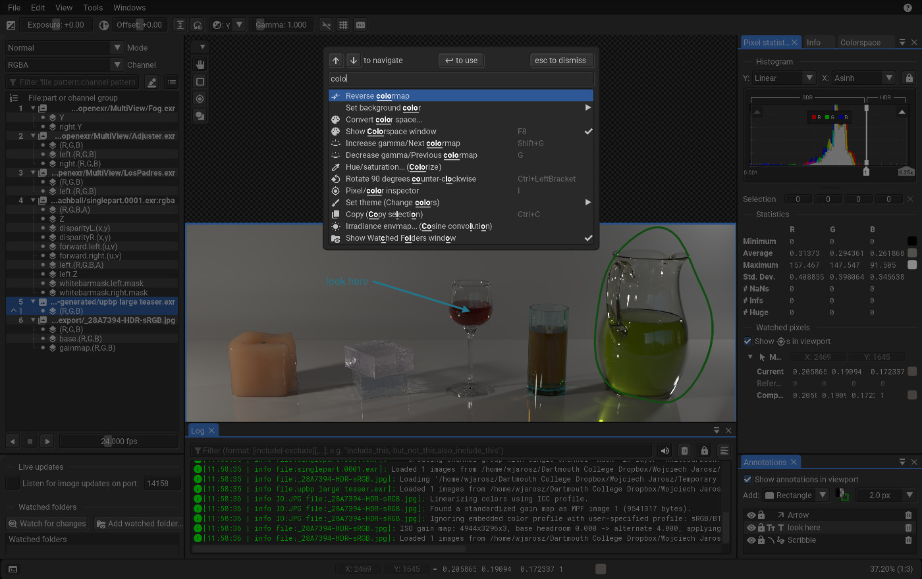Click the Gamma slider

click(281, 25)
